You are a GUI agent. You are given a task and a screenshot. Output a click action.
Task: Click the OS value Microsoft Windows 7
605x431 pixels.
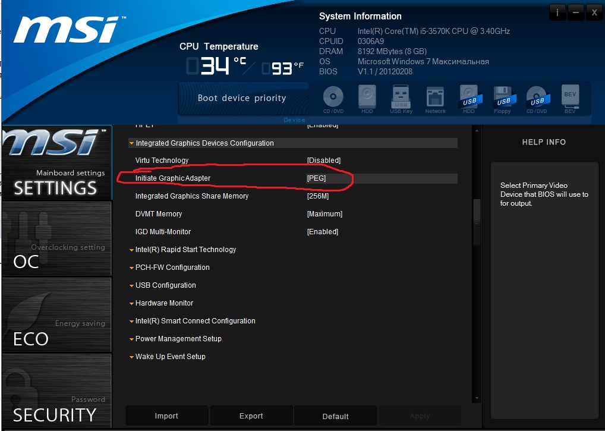tap(423, 61)
